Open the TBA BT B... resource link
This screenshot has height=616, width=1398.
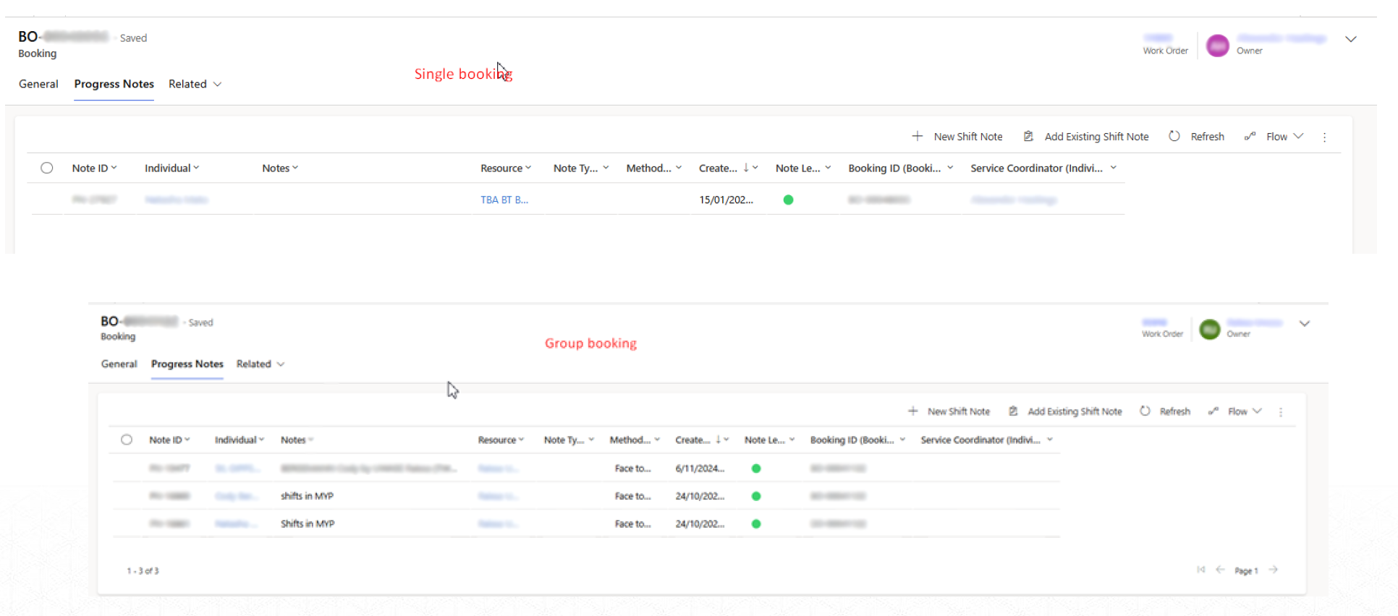tap(504, 200)
